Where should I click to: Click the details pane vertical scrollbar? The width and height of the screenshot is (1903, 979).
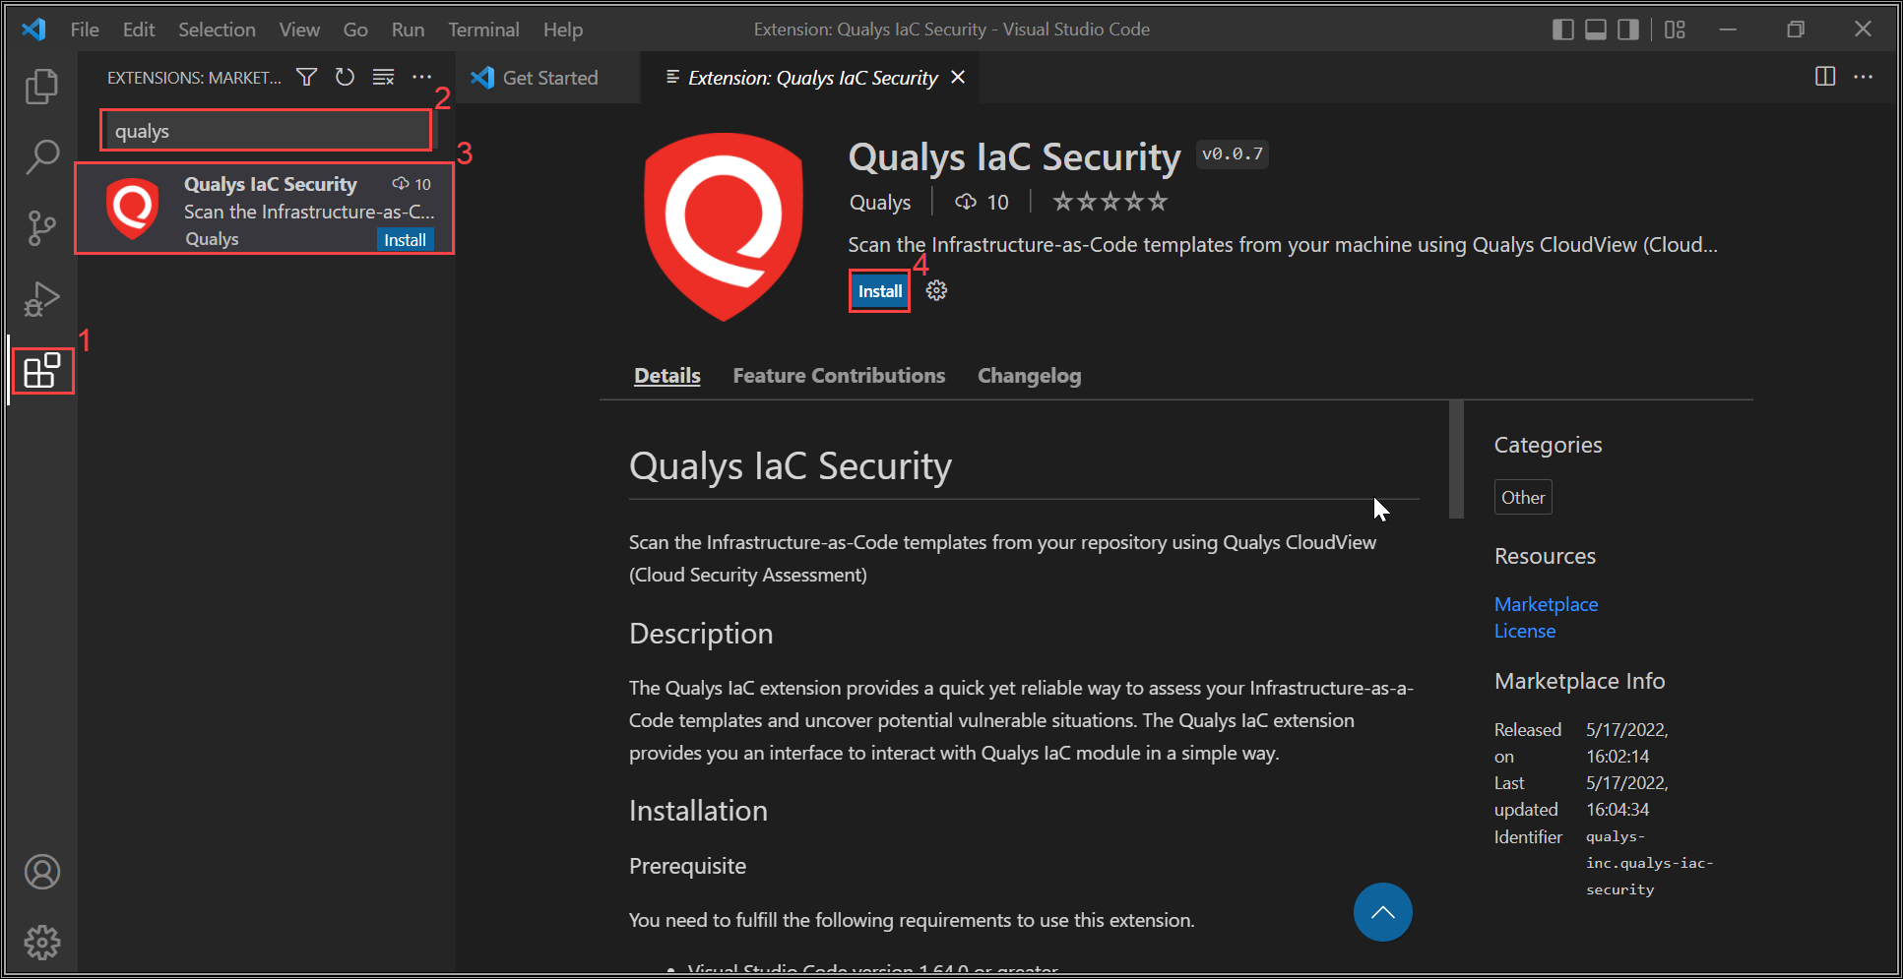coord(1456,459)
